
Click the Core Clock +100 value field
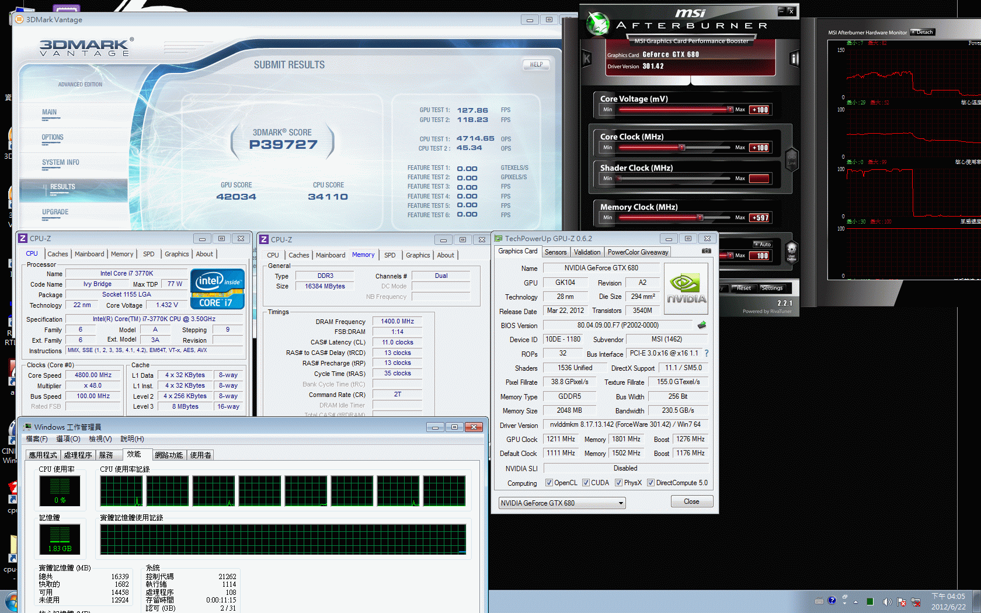pyautogui.click(x=760, y=148)
